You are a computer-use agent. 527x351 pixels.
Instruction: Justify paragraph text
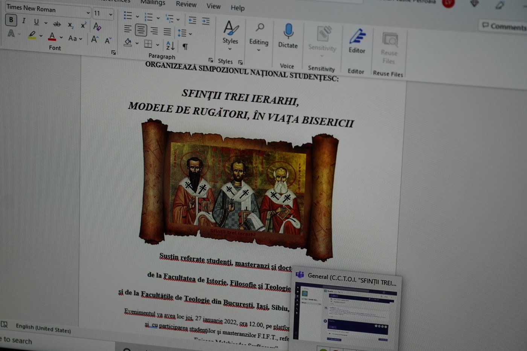click(167, 32)
